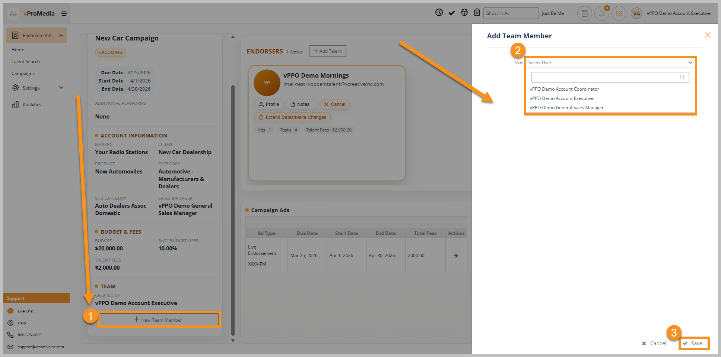Click the trash can icon in header
Screen dimensions: 721x357
[x=477, y=13]
